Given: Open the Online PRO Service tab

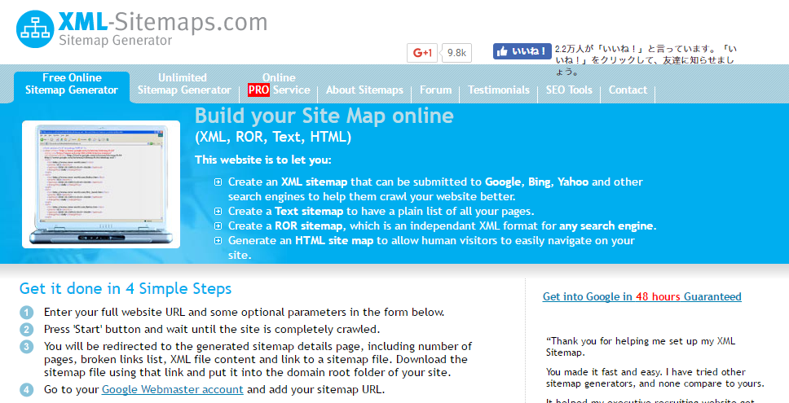Looking at the screenshot, I should pos(278,84).
